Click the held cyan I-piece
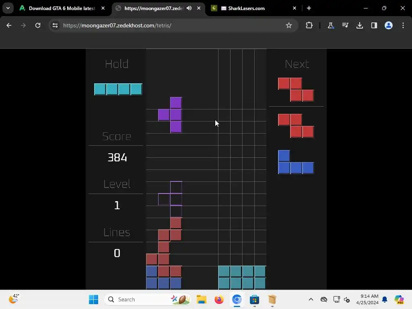This screenshot has height=309, width=412. pos(118,89)
